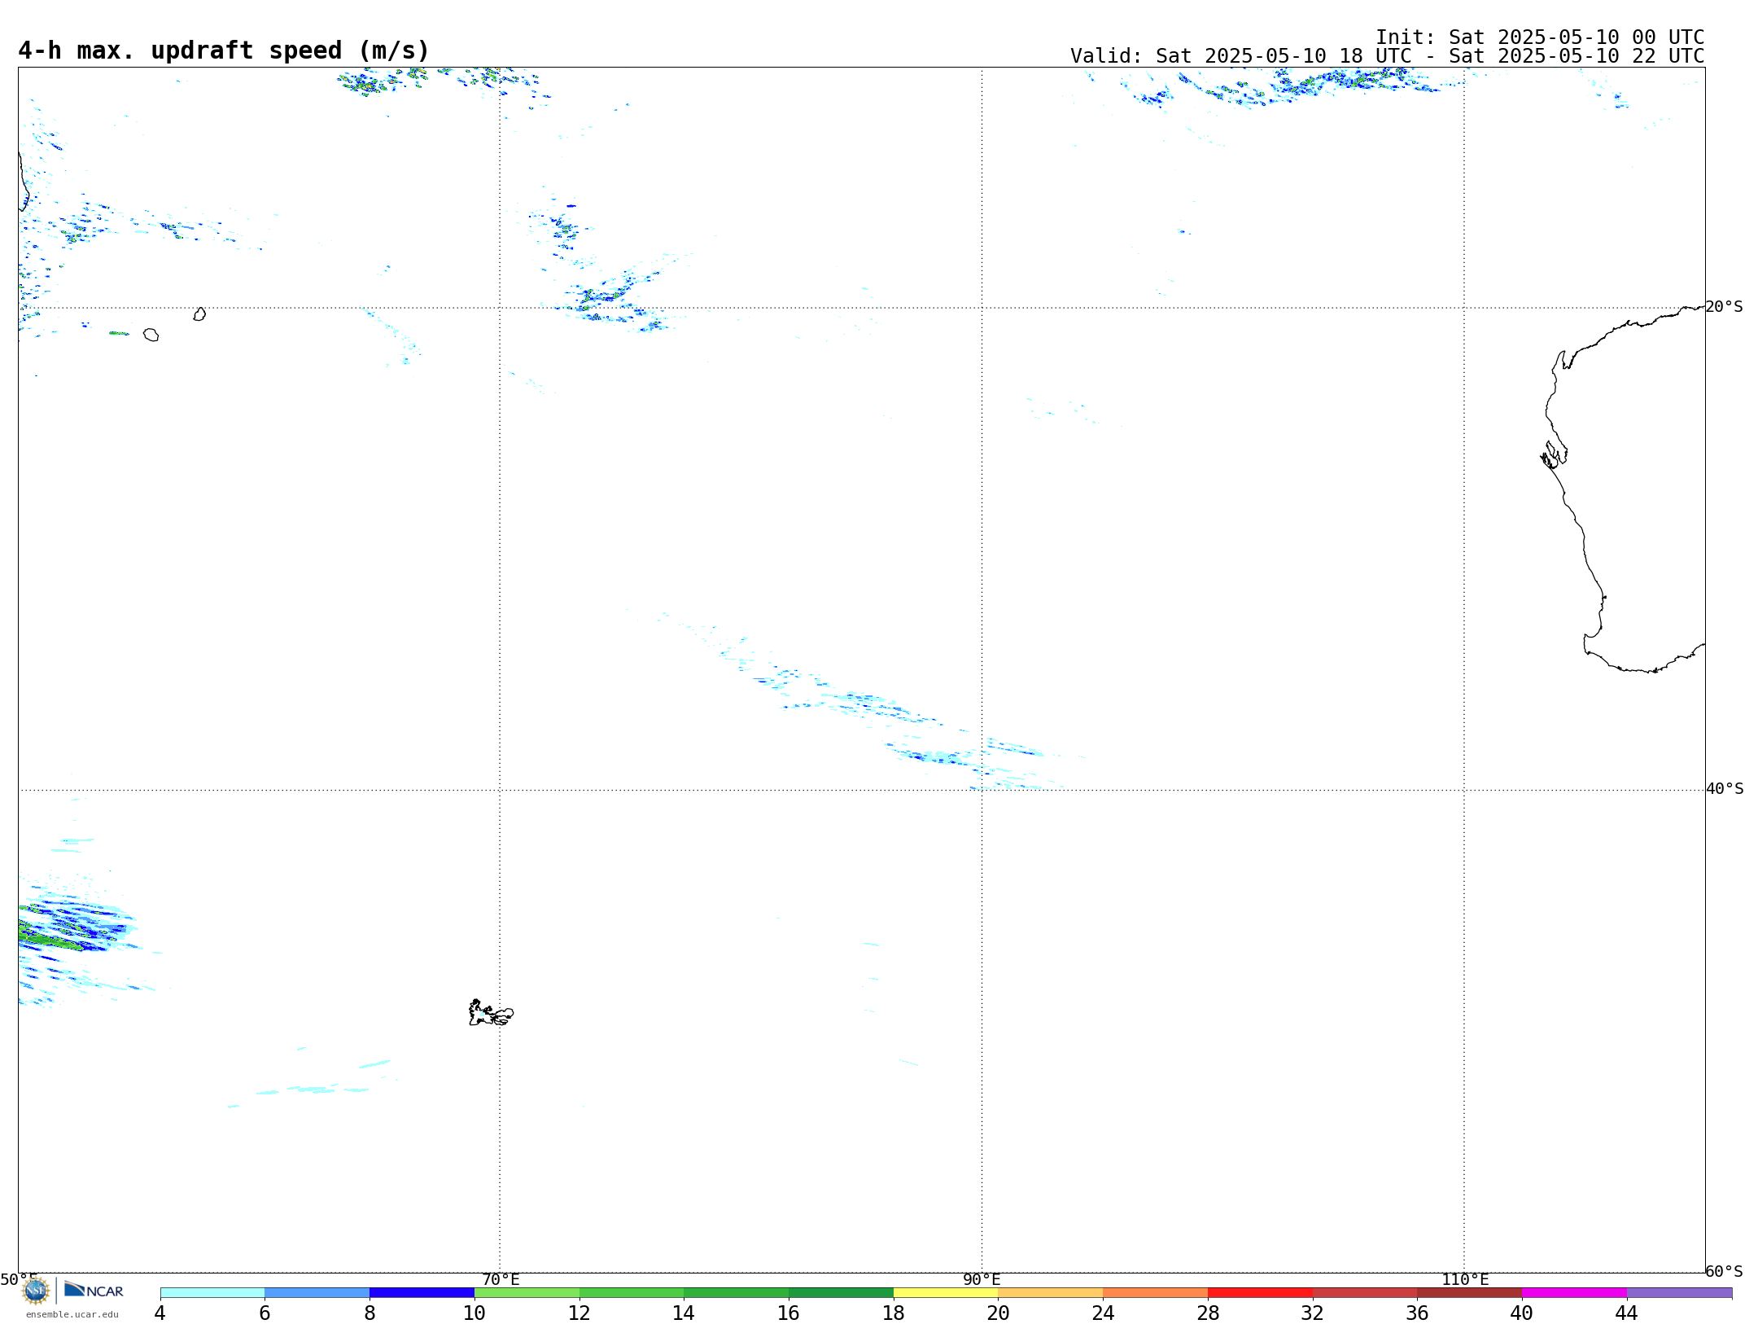Pick the yellow 18–20 colorbar swatch
The width and height of the screenshot is (1758, 1324).
(x=946, y=1292)
